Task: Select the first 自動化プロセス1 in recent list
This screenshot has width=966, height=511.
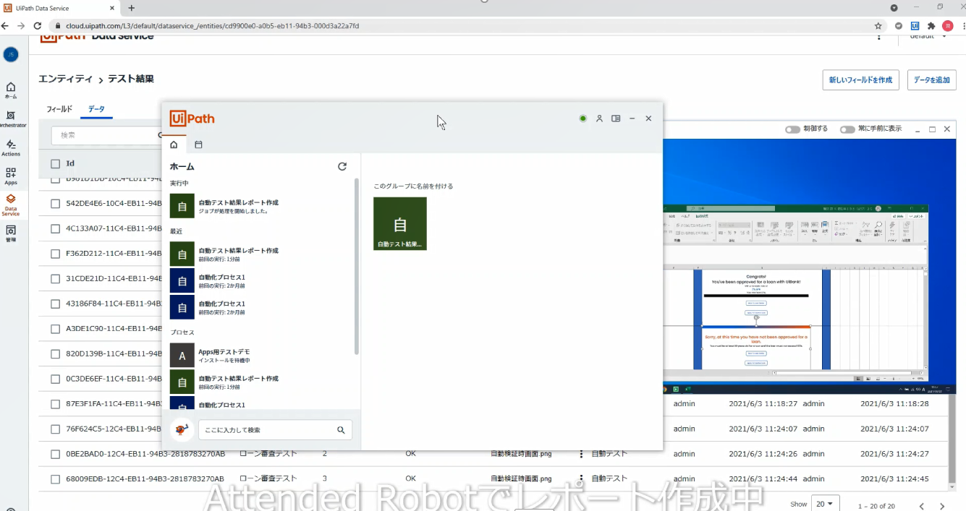Action: pos(262,280)
